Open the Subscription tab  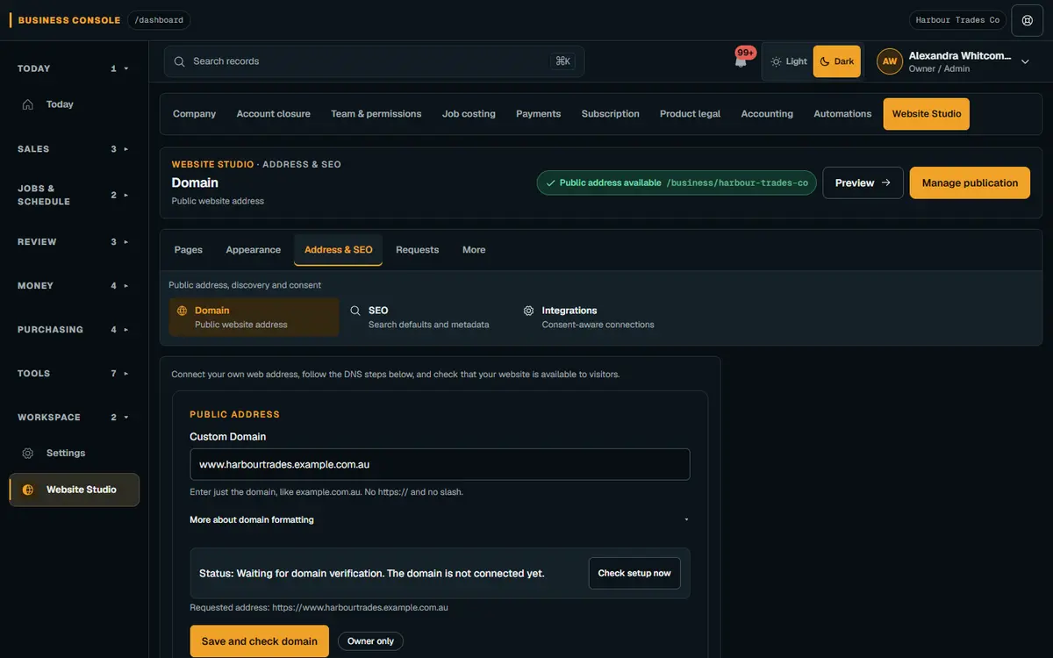[611, 114]
